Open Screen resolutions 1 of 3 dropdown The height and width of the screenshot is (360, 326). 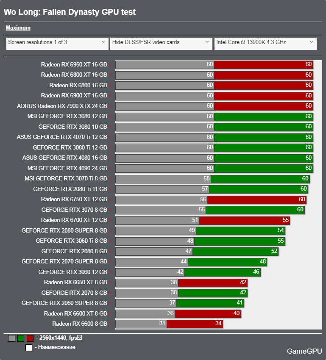(57, 44)
